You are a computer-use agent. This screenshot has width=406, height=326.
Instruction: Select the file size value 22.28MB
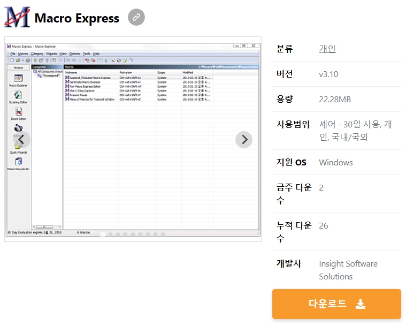click(x=335, y=99)
